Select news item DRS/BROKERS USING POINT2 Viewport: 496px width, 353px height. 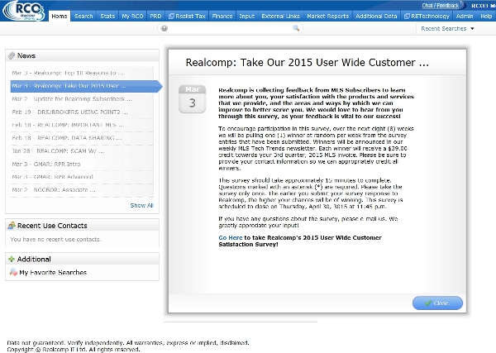click(82, 112)
